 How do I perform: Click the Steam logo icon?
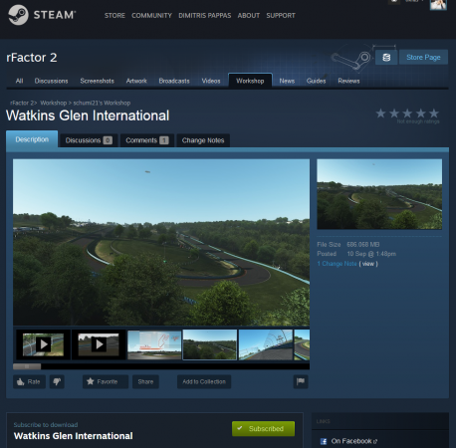click(x=18, y=15)
